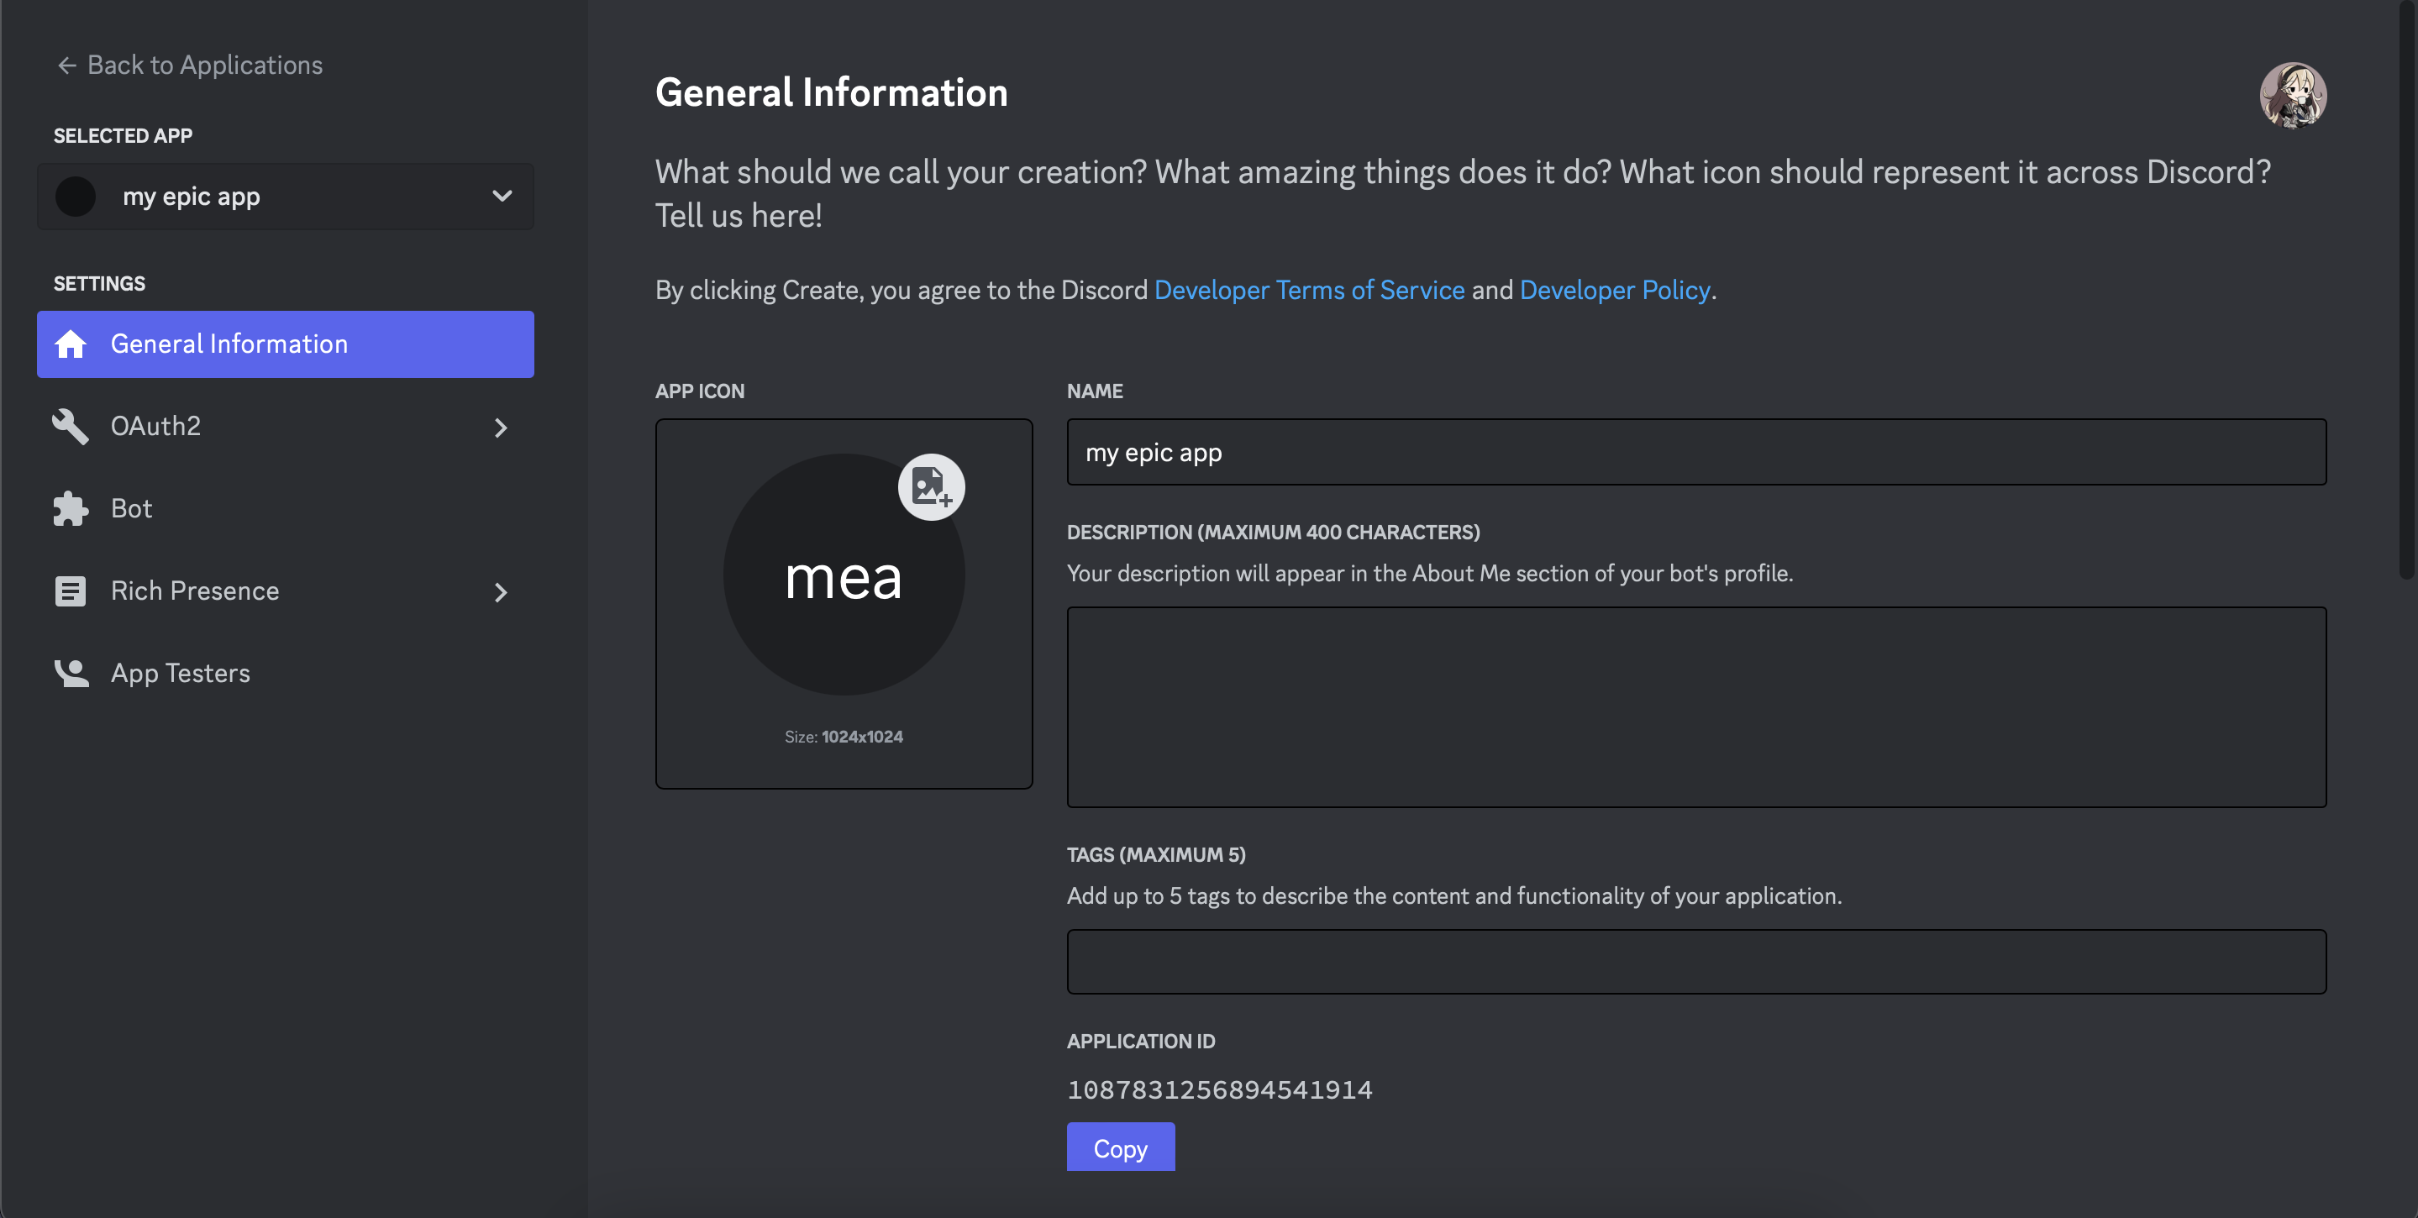The width and height of the screenshot is (2418, 1218).
Task: Open the App Testers page
Action: (x=286, y=673)
